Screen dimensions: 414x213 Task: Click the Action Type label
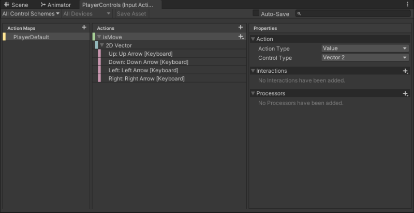[274, 48]
